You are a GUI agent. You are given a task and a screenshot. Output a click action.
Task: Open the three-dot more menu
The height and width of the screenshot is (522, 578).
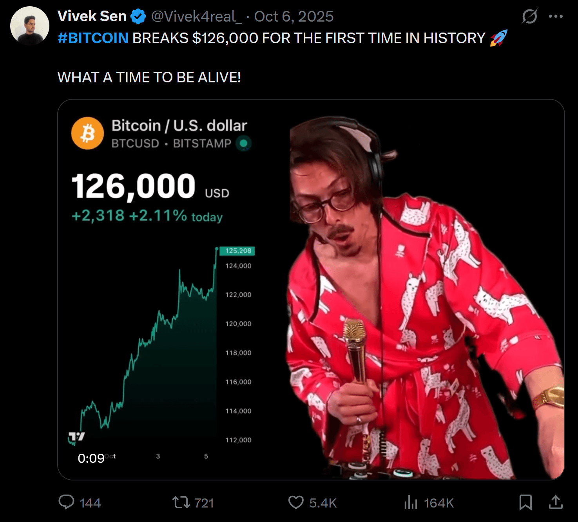coord(556,16)
